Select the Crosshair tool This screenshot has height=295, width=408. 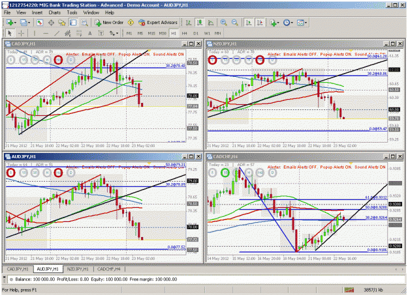tap(22, 33)
